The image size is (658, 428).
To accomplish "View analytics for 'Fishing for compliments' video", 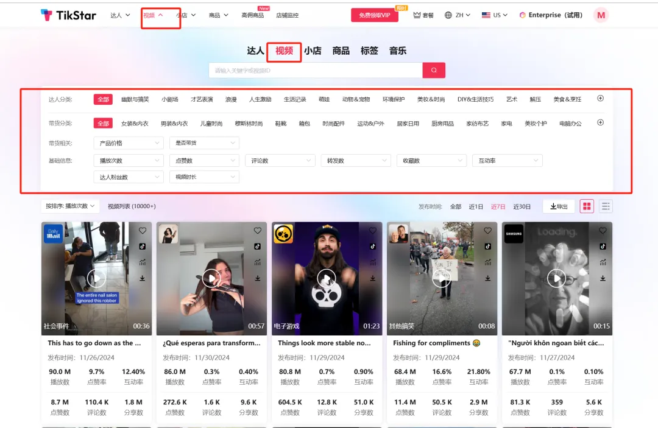I will pos(487,262).
